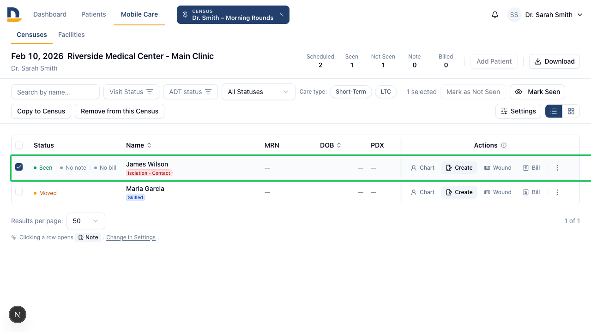Click the No note status
The width and height of the screenshot is (591, 332).
(73, 168)
